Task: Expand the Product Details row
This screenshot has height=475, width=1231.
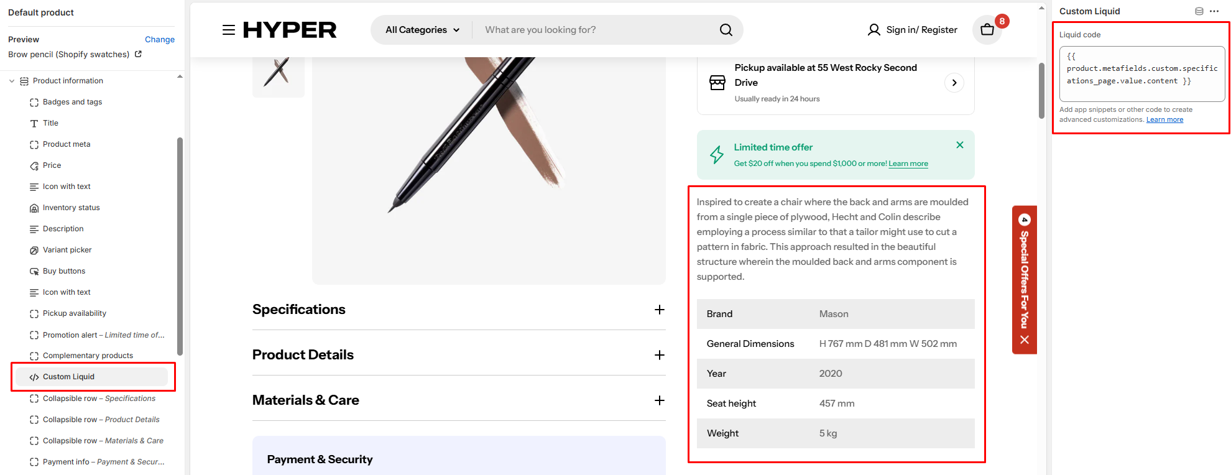Action: coord(660,355)
